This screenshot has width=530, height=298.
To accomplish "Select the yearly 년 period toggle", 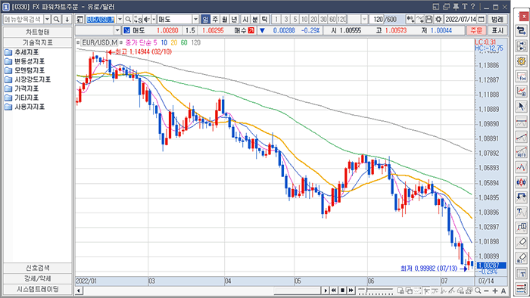I will [234, 20].
